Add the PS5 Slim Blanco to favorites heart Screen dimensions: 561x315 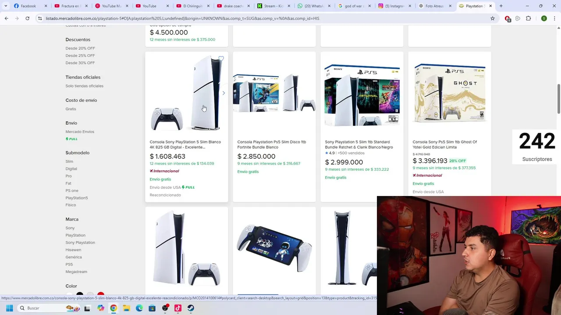221,59
